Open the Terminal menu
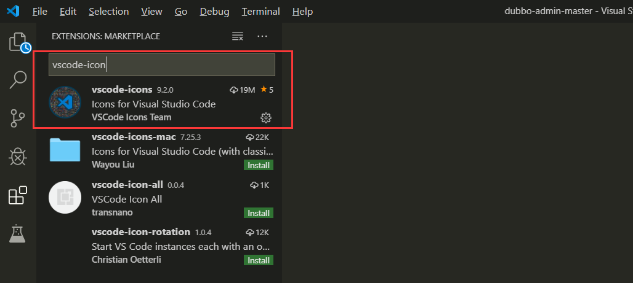 pyautogui.click(x=260, y=12)
